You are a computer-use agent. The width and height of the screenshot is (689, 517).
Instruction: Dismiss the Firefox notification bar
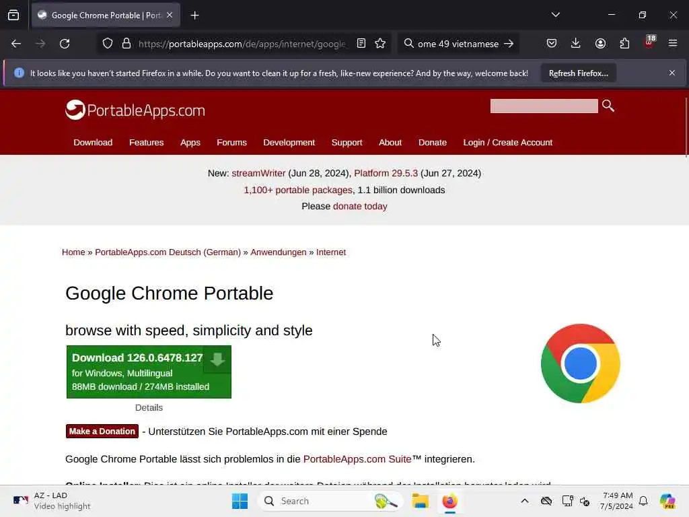(672, 73)
